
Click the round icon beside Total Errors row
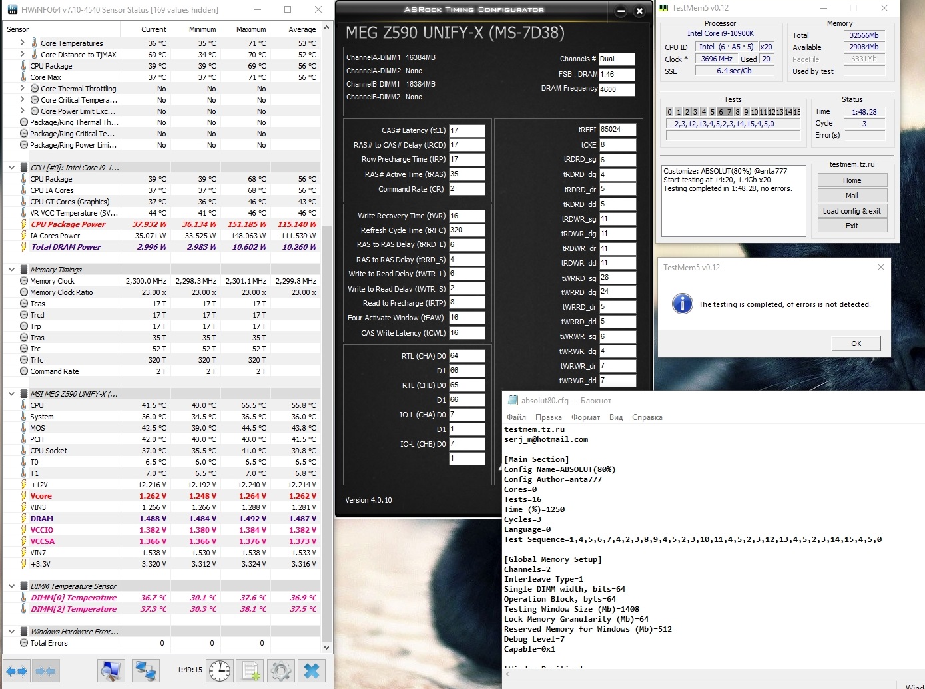(x=24, y=643)
